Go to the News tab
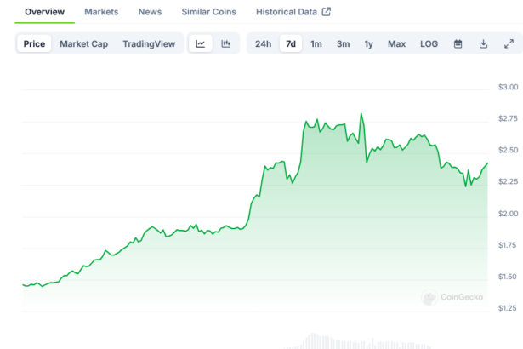Viewport: 523px width, 349px height. [x=150, y=12]
